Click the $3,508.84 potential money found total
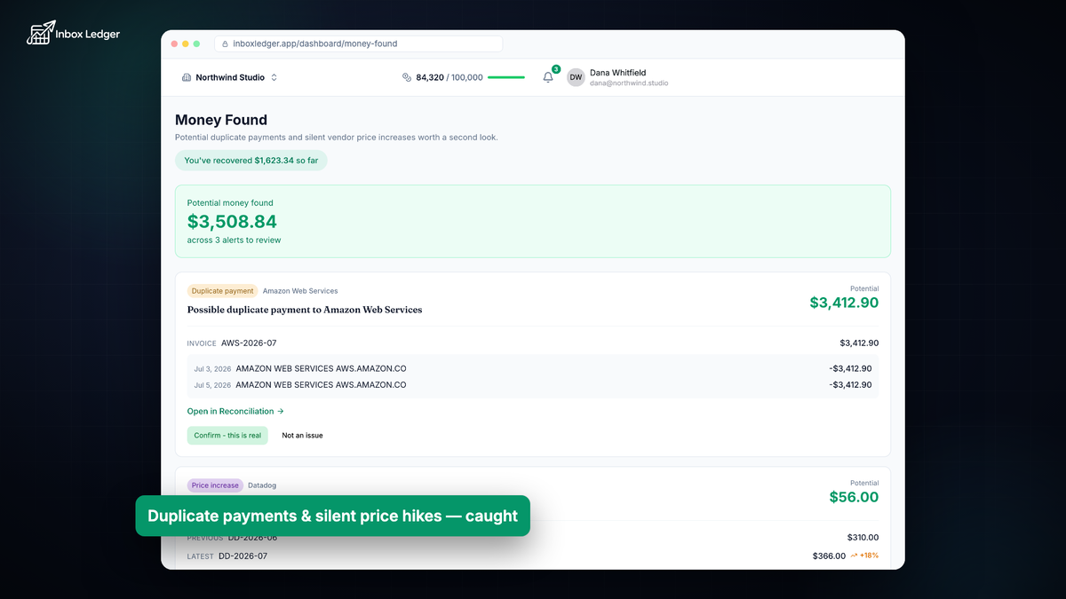The image size is (1066, 599). [x=232, y=222]
